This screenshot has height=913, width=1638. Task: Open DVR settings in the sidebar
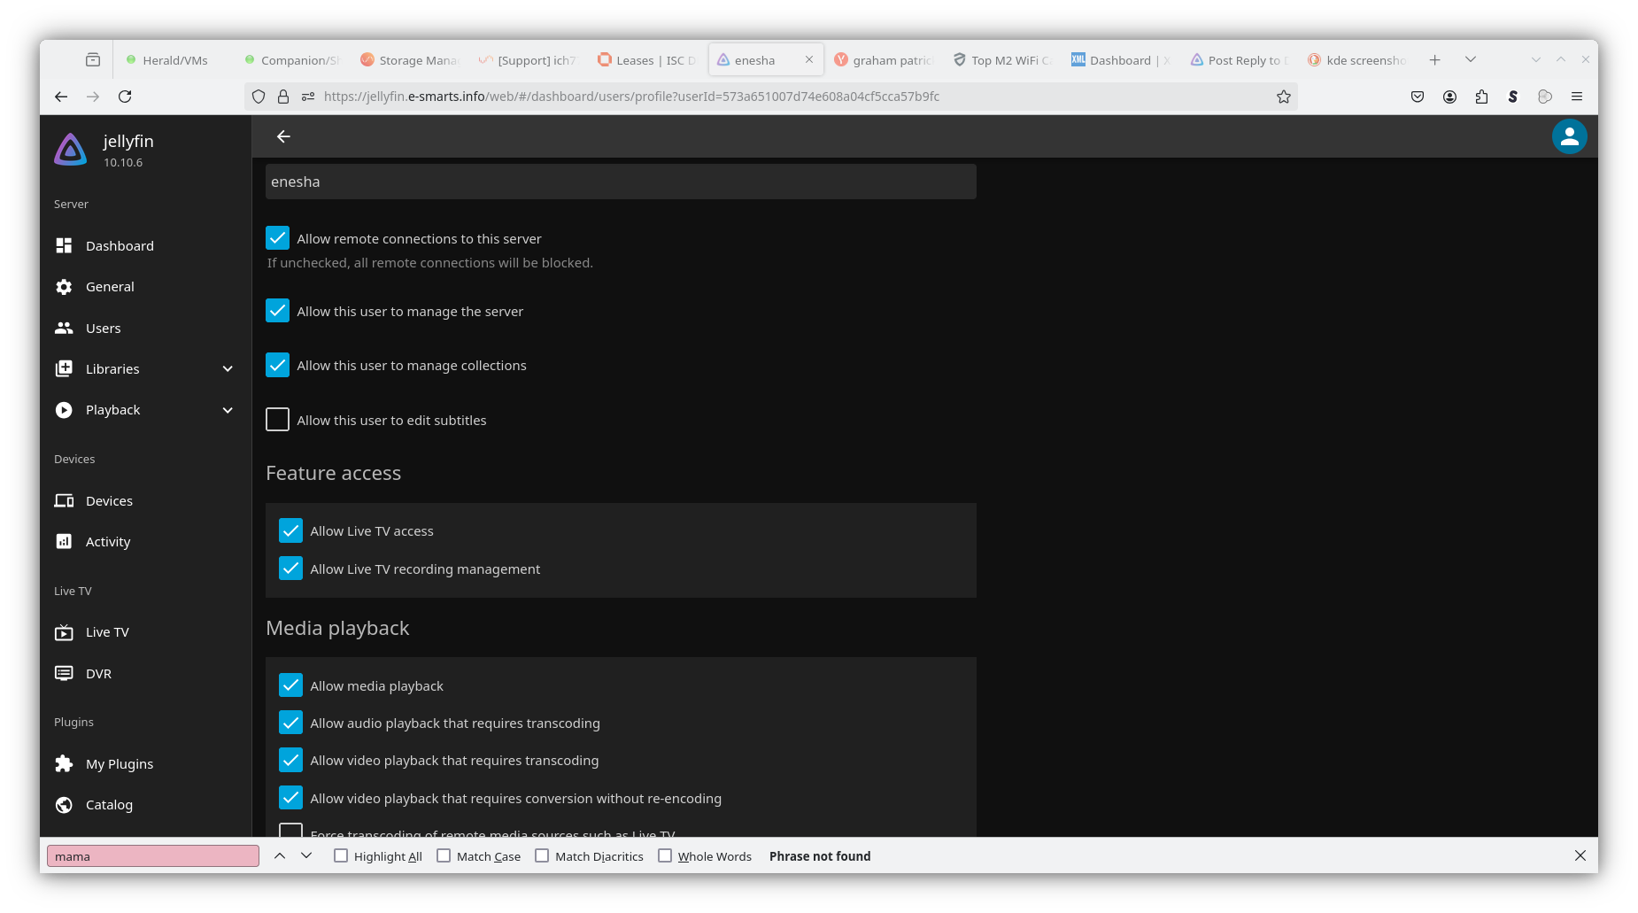98,674
